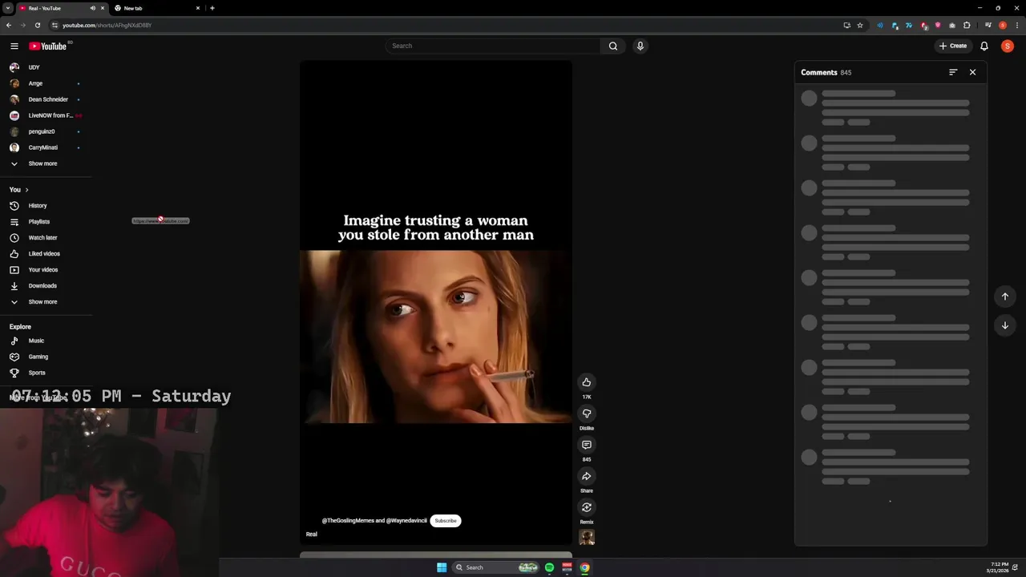Bookmark this page with star icon
The width and height of the screenshot is (1026, 577).
tap(860, 25)
